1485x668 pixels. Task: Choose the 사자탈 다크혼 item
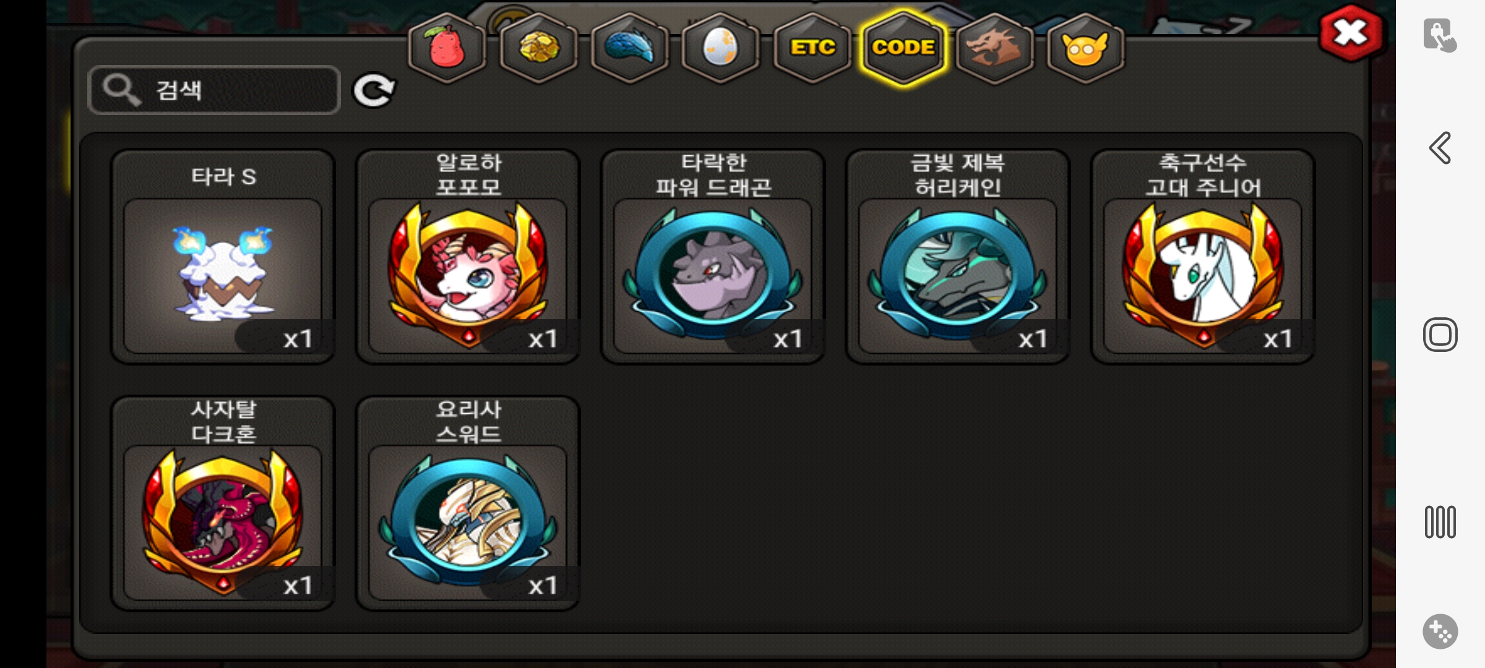[223, 503]
